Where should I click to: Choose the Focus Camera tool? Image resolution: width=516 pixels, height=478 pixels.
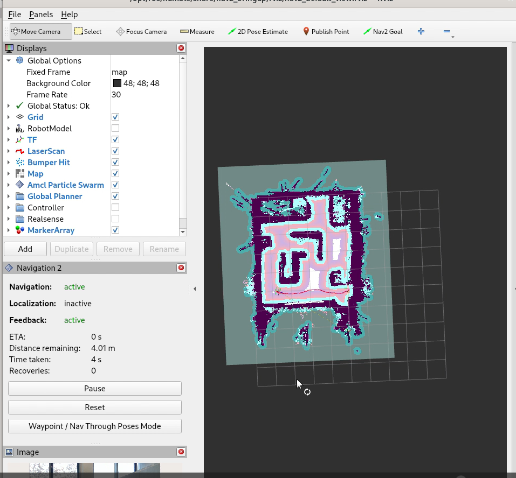point(141,32)
